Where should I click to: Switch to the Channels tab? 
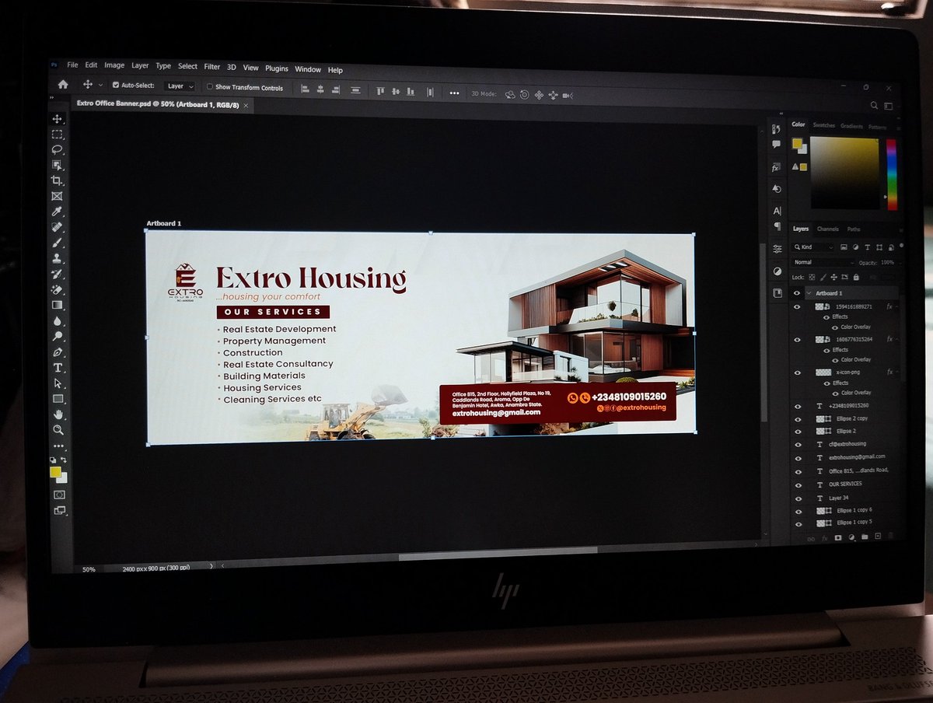click(827, 229)
